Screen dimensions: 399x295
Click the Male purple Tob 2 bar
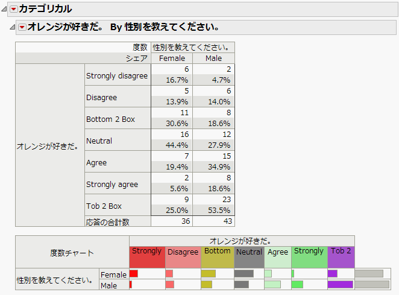[x=340, y=285]
